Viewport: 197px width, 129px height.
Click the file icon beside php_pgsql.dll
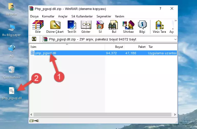pyautogui.click(x=32, y=53)
